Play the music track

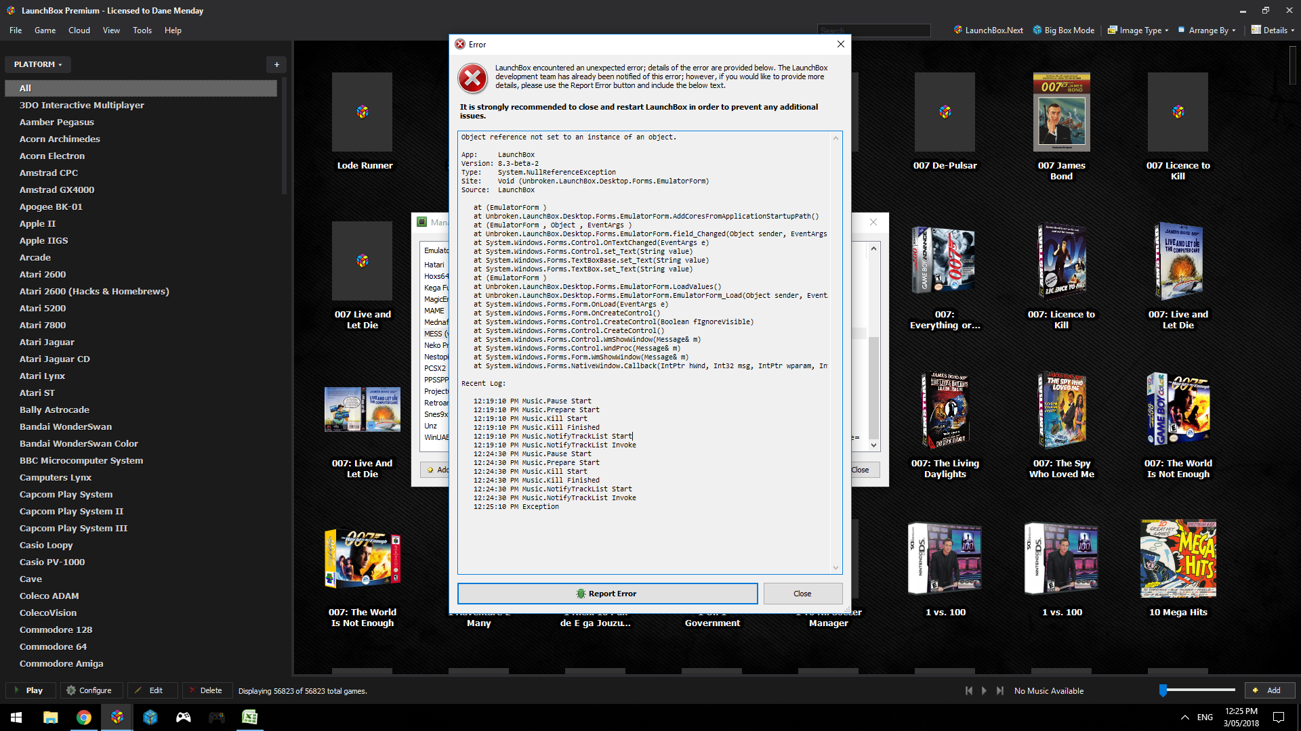[985, 690]
